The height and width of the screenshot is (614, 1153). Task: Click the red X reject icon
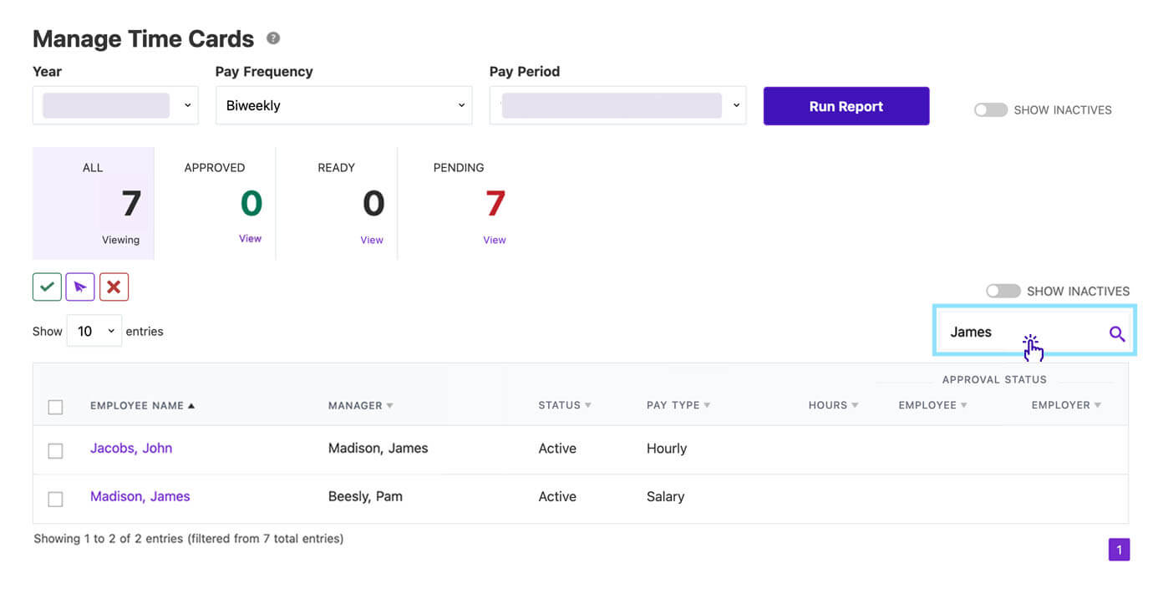[114, 287]
